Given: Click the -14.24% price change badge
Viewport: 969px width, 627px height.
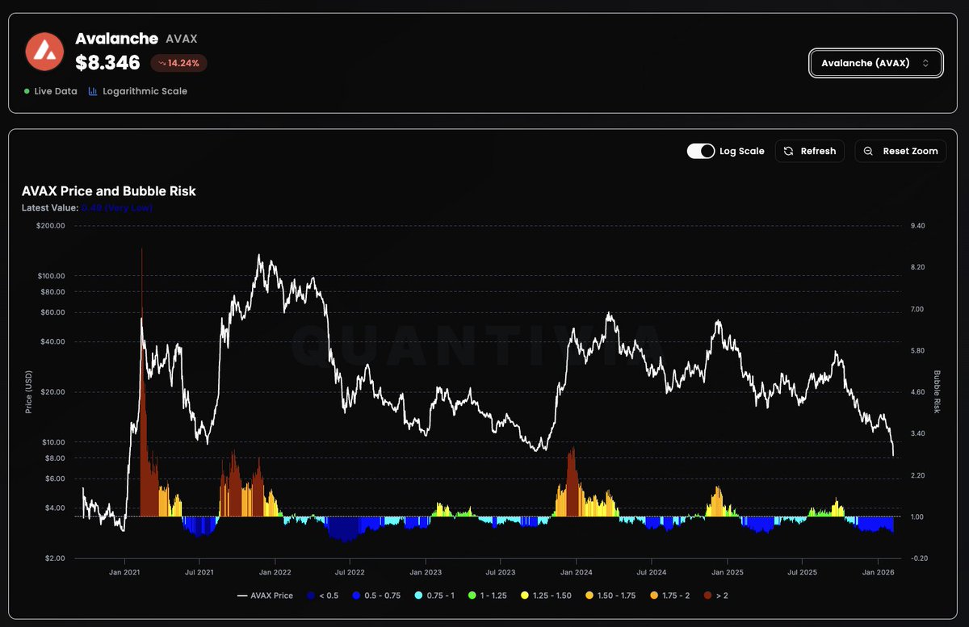Looking at the screenshot, I should point(179,63).
